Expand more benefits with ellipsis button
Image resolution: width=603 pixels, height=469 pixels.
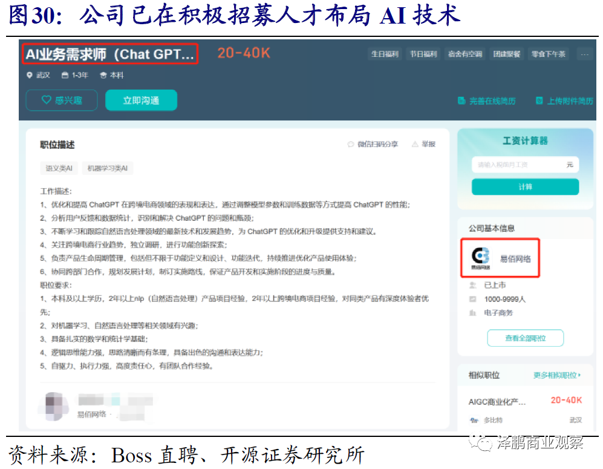click(584, 54)
